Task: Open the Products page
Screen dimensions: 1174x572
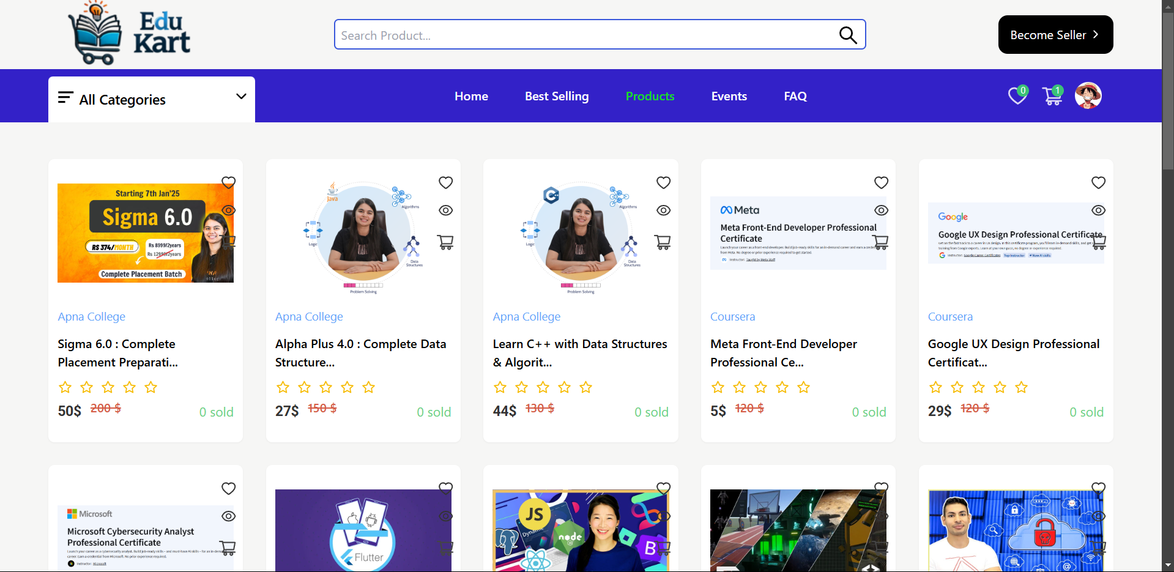Action: [650, 96]
